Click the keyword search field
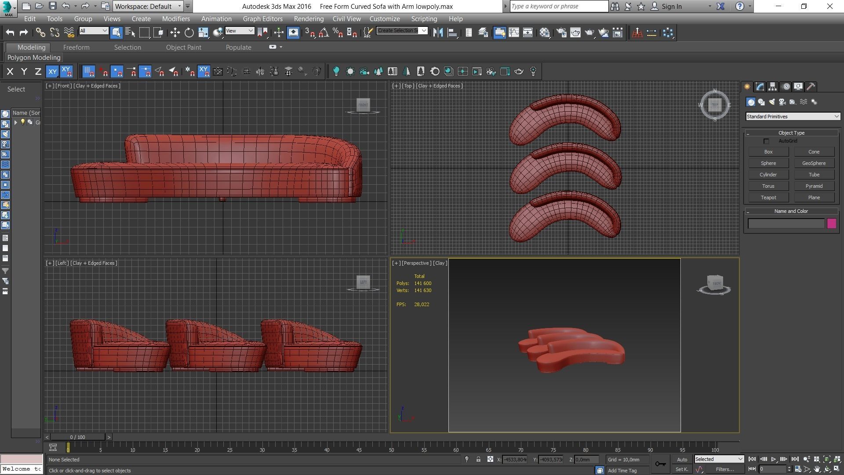 click(x=559, y=6)
